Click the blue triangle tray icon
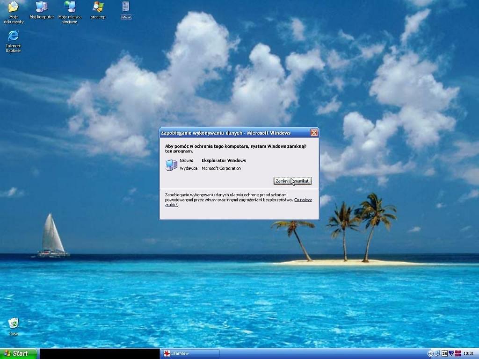The width and height of the screenshot is (479, 359). click(x=451, y=353)
